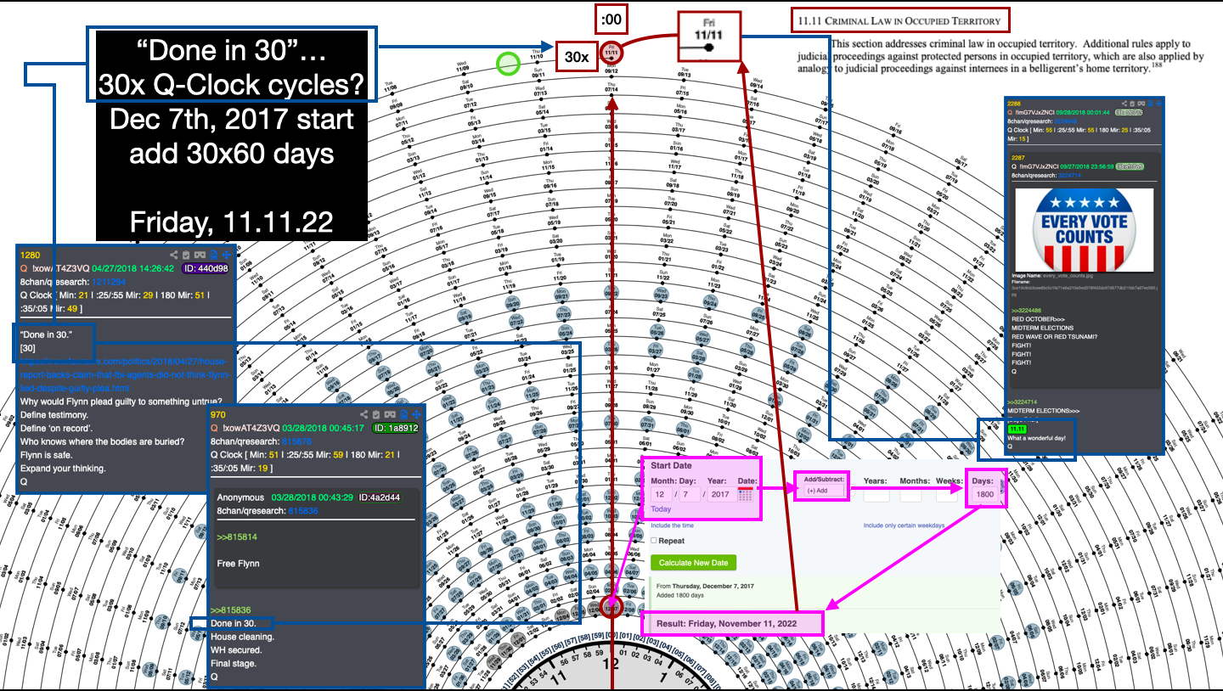Click the share icon on post 1280
The width and height of the screenshot is (1223, 691).
point(173,255)
